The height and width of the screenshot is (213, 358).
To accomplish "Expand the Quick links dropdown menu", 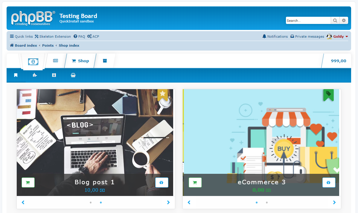I will click(21, 36).
